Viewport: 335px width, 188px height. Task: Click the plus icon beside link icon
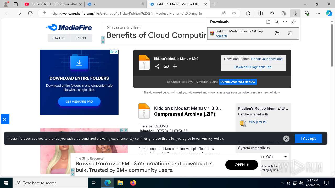pos(175,66)
